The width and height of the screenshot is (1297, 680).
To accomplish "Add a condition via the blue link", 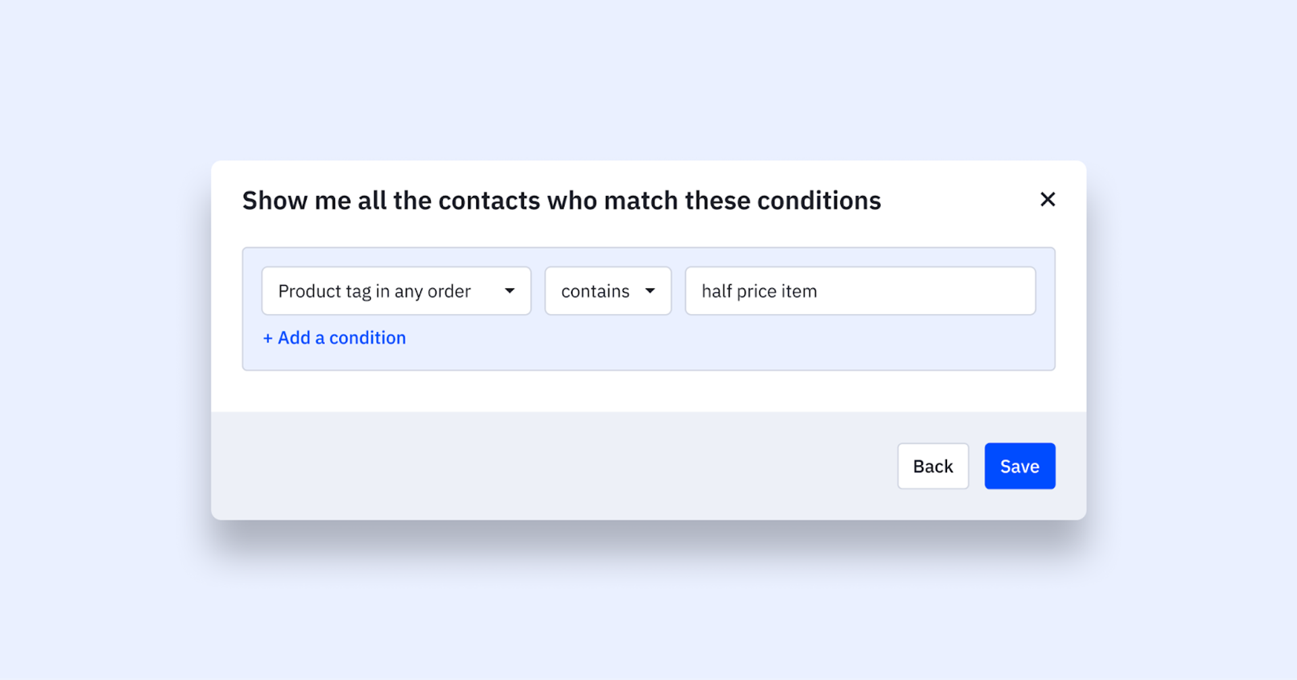I will pos(334,338).
